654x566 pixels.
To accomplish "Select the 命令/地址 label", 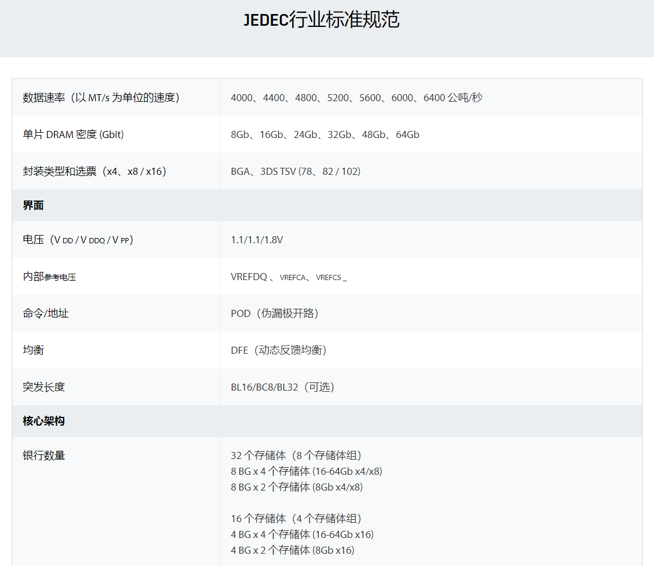I will point(46,313).
